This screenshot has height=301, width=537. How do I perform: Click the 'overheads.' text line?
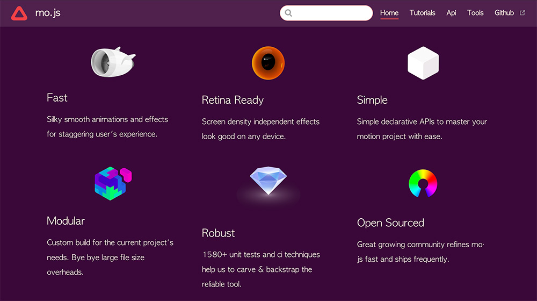65,272
